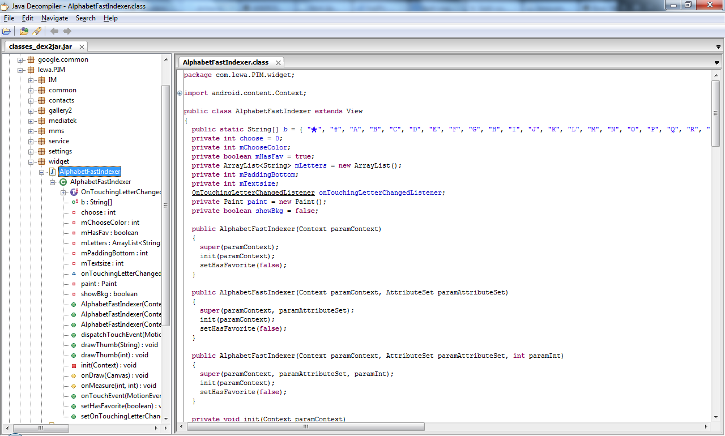Click the diamond icon beside onMeasure(int, int)

point(74,386)
